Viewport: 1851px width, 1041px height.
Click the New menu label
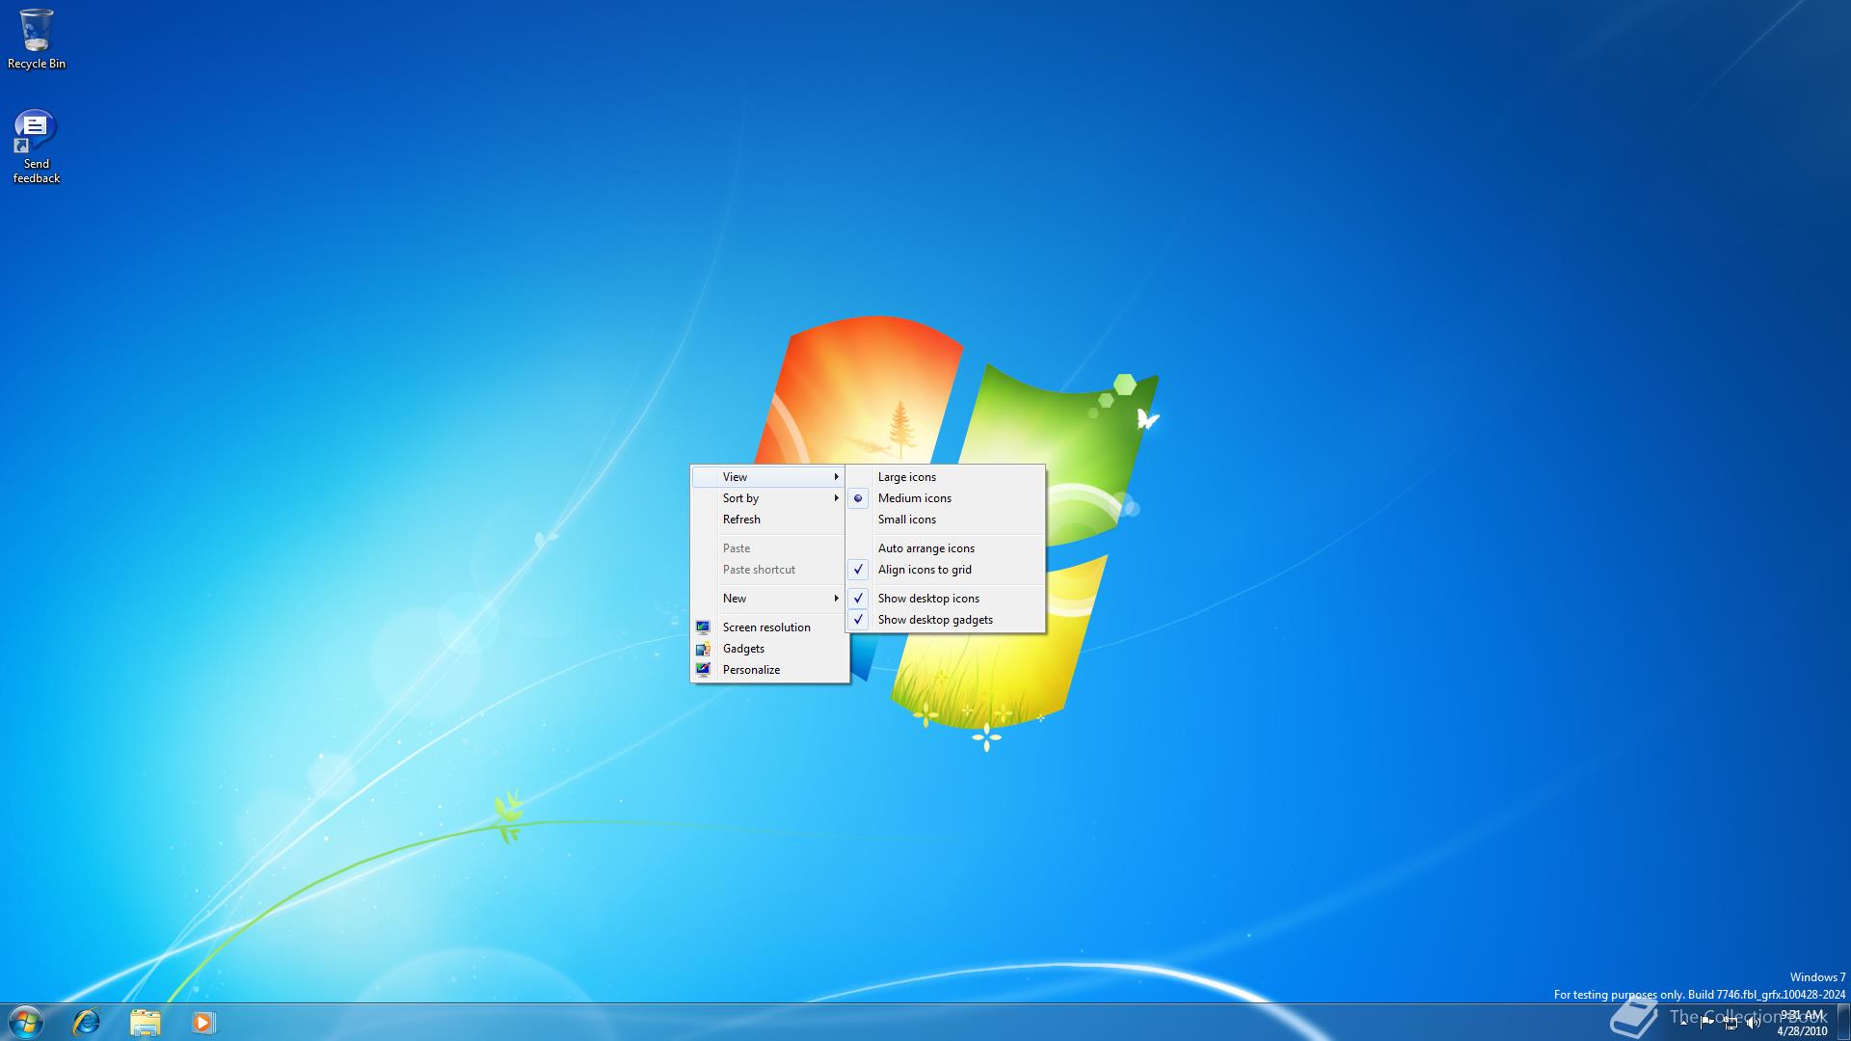tap(735, 599)
